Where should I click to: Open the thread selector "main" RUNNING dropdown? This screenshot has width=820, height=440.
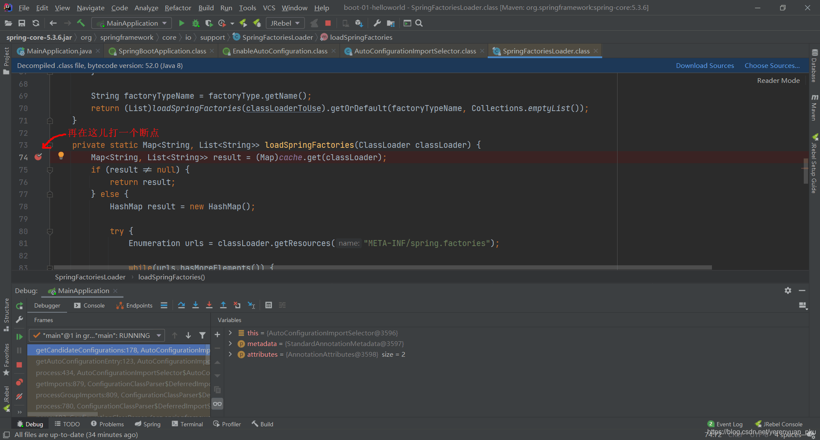click(x=97, y=335)
